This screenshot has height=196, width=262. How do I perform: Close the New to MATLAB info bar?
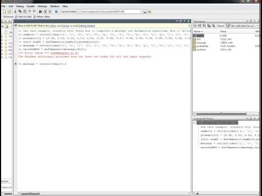click(189, 26)
